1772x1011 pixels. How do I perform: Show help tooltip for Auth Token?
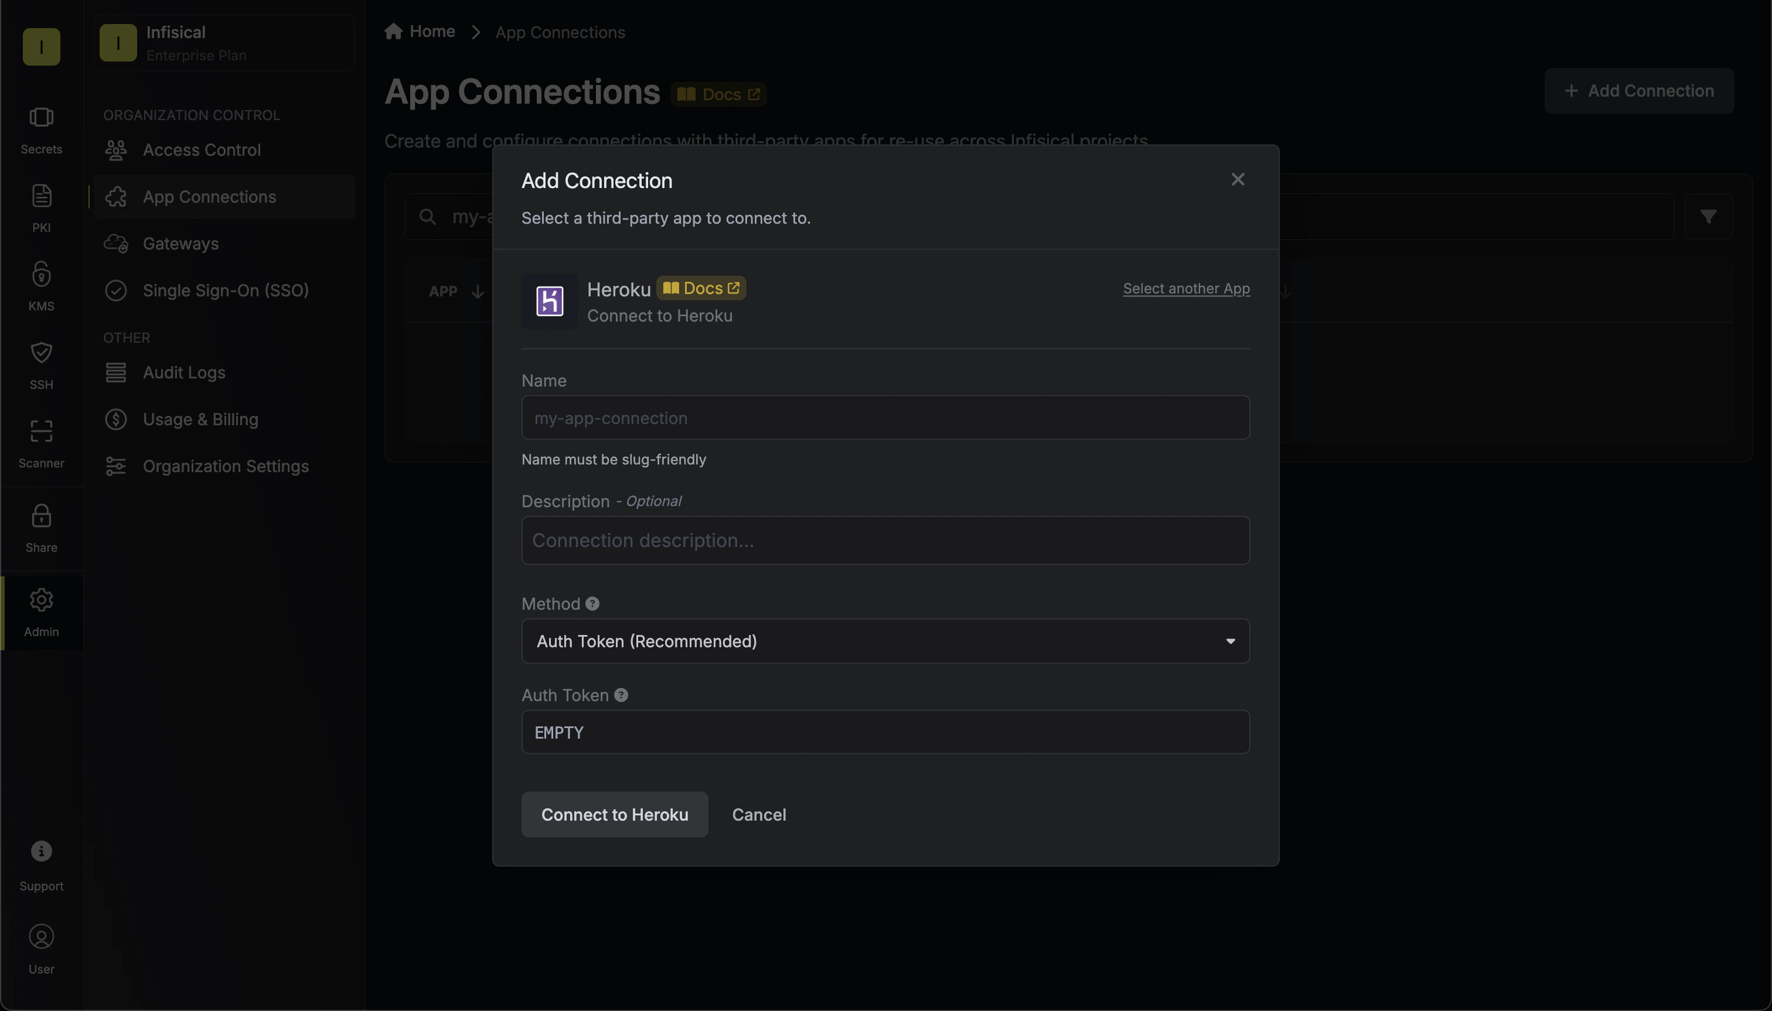click(621, 695)
